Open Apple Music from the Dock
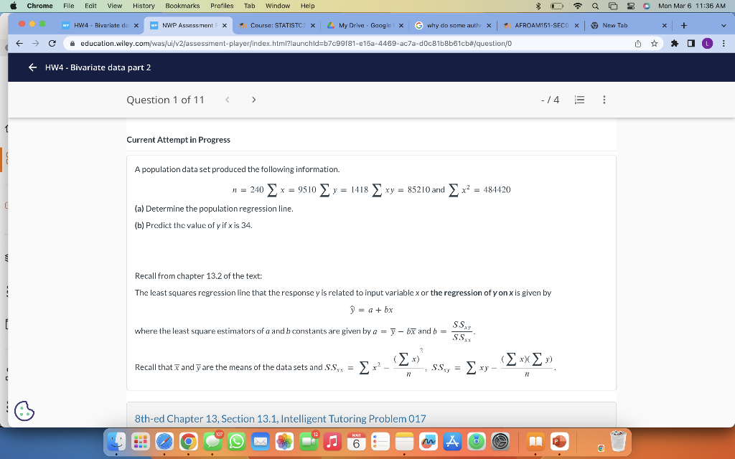The image size is (735, 459). (x=332, y=443)
